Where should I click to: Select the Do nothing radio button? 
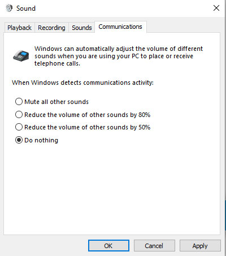(19, 140)
